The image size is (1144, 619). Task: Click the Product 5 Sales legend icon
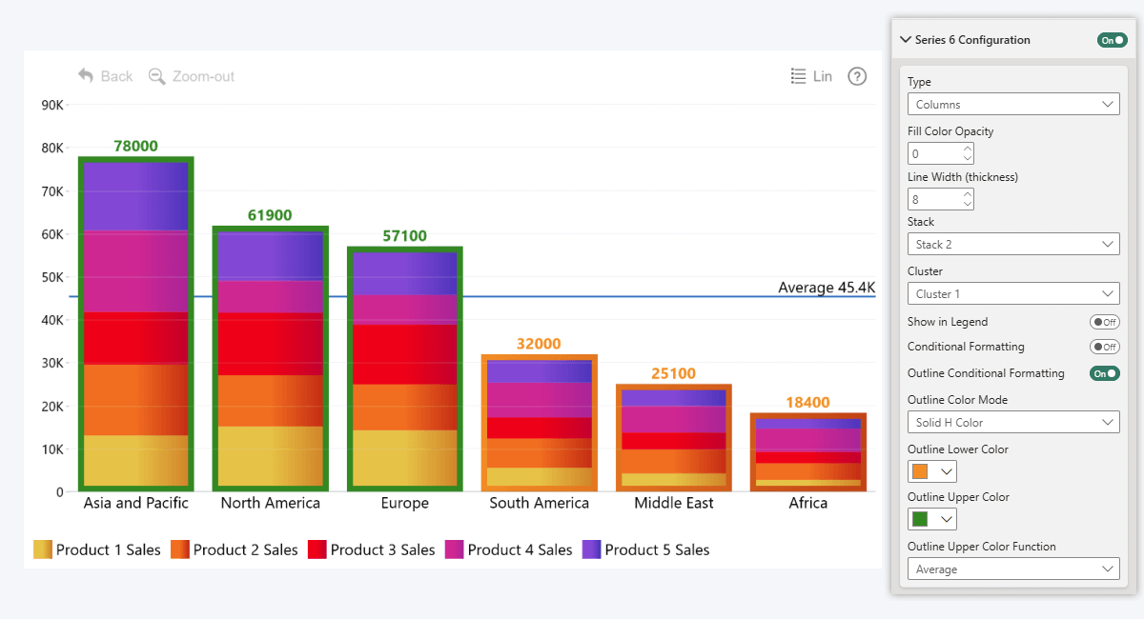coord(592,549)
